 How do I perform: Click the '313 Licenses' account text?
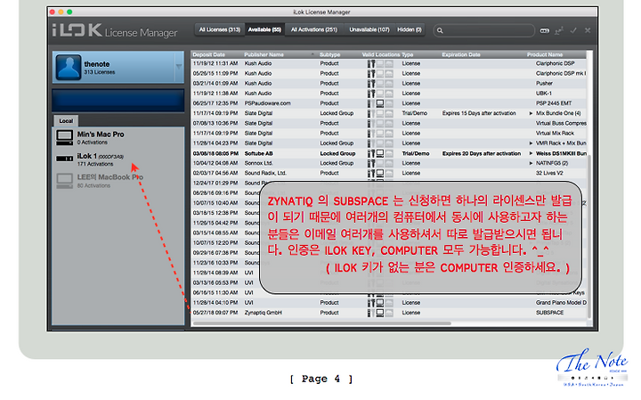coord(100,72)
